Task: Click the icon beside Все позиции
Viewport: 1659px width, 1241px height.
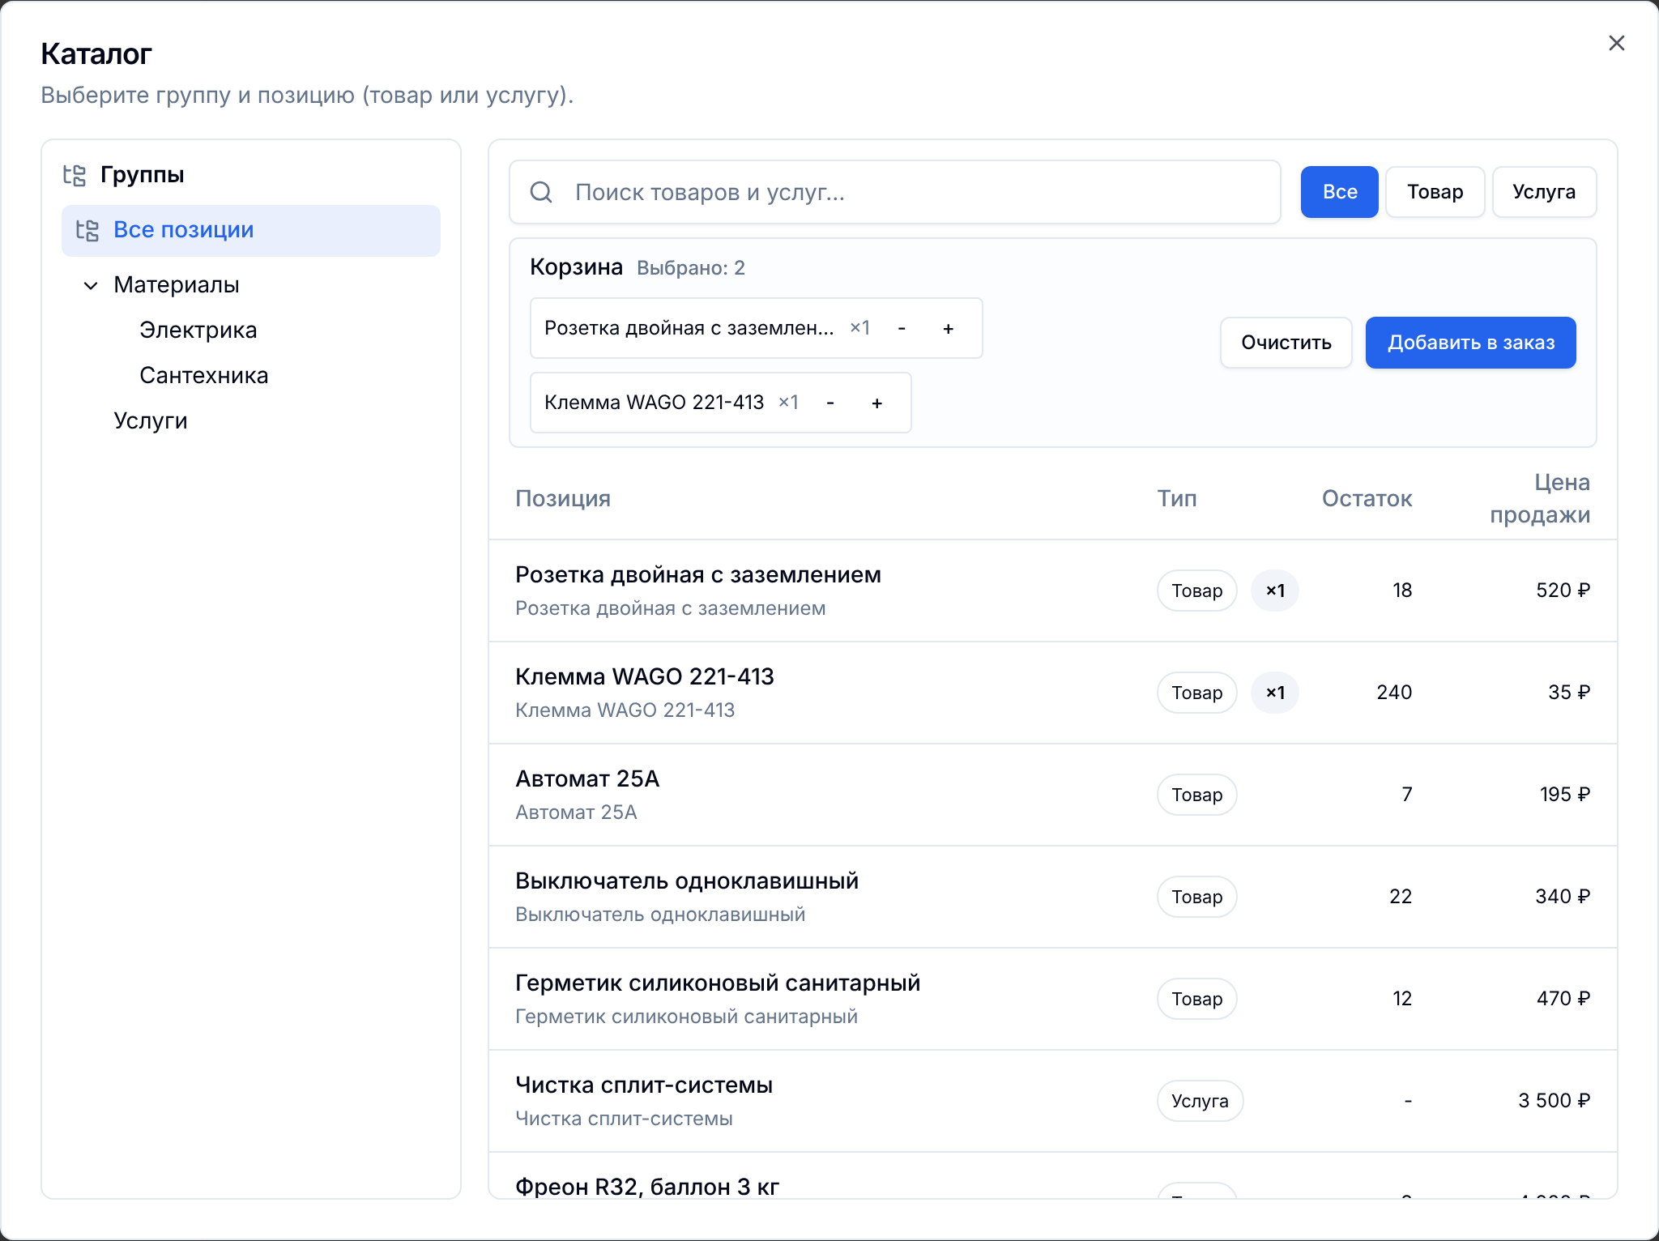Action: [87, 230]
